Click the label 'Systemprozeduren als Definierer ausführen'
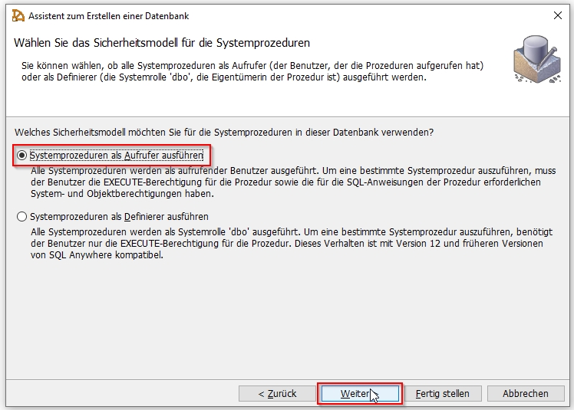This screenshot has width=574, height=410. click(119, 217)
